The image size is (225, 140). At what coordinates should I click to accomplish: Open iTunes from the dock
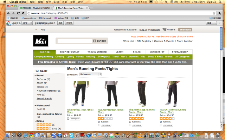pyautogui.click(x=88, y=135)
